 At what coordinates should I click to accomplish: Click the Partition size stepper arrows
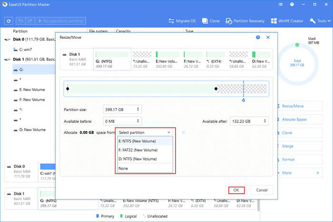138,109
